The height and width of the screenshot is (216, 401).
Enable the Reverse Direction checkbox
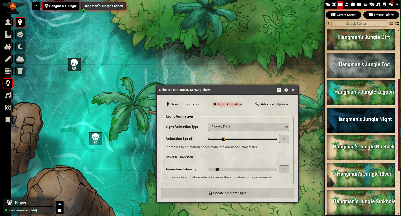(x=285, y=157)
